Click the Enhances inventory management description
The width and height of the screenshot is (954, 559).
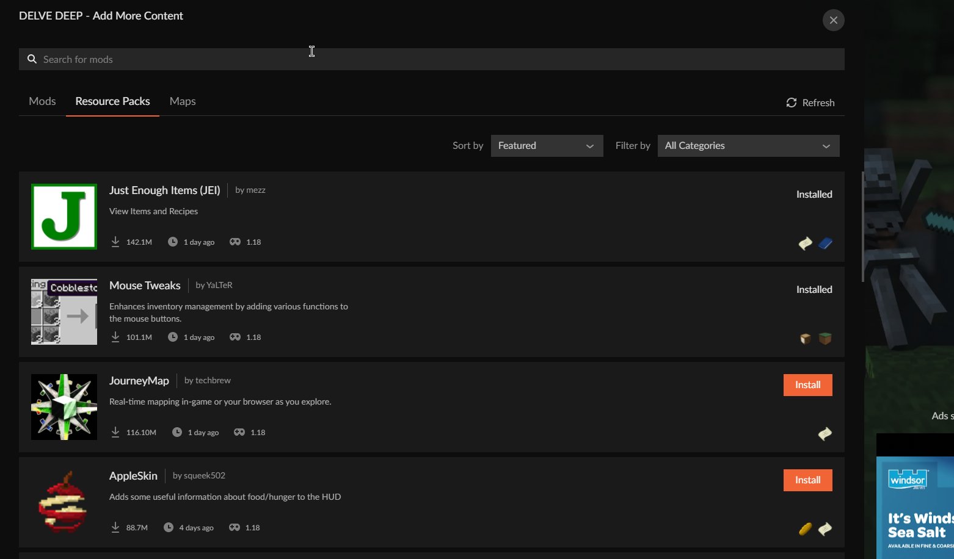click(x=229, y=312)
